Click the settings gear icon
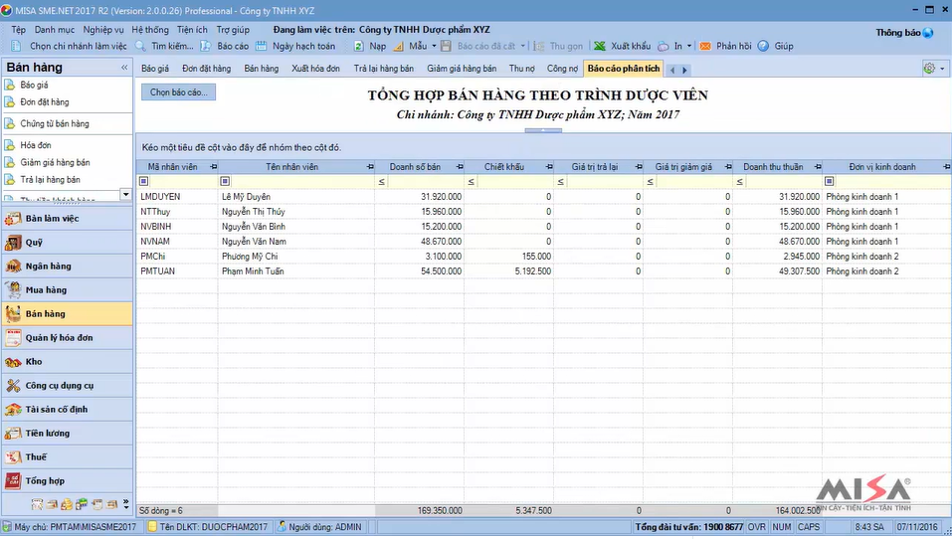952x539 pixels. click(929, 69)
